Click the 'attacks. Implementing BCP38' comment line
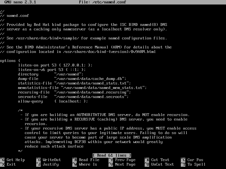 (x=94, y=142)
